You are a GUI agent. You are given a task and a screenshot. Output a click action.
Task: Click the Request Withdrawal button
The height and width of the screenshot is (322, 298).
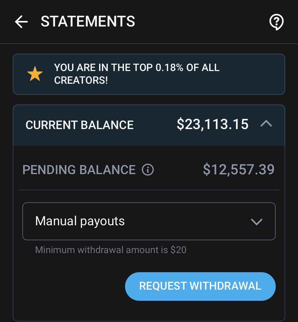click(200, 286)
